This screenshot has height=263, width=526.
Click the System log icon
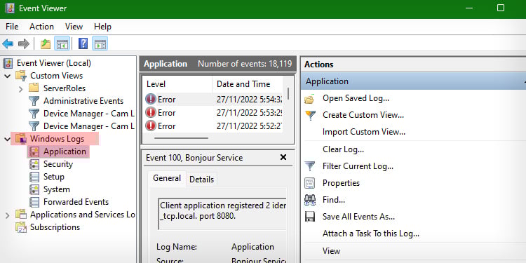click(34, 189)
